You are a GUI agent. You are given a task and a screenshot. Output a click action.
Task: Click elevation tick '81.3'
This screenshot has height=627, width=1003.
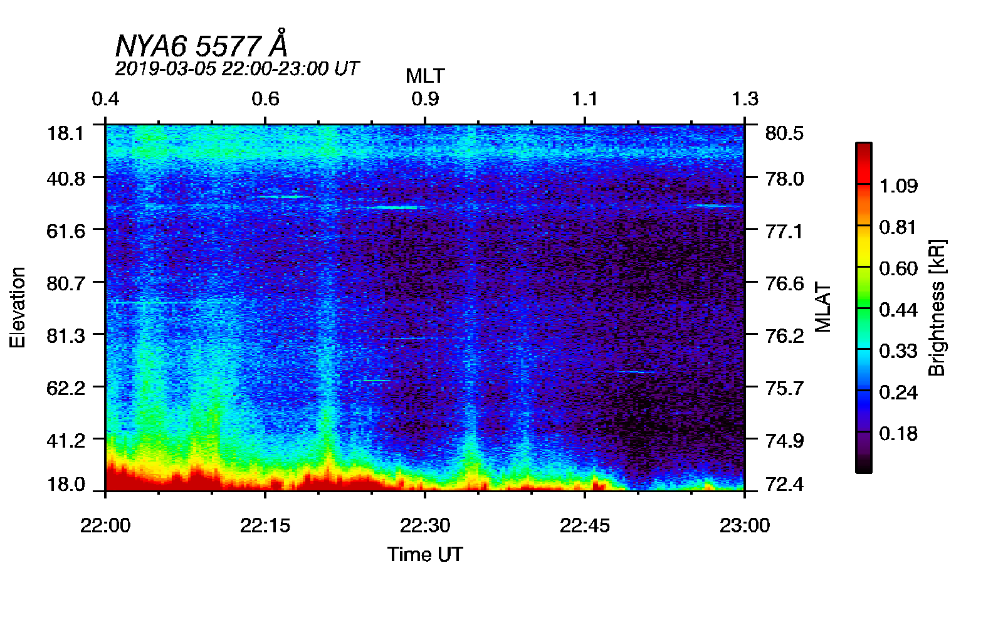click(x=66, y=336)
